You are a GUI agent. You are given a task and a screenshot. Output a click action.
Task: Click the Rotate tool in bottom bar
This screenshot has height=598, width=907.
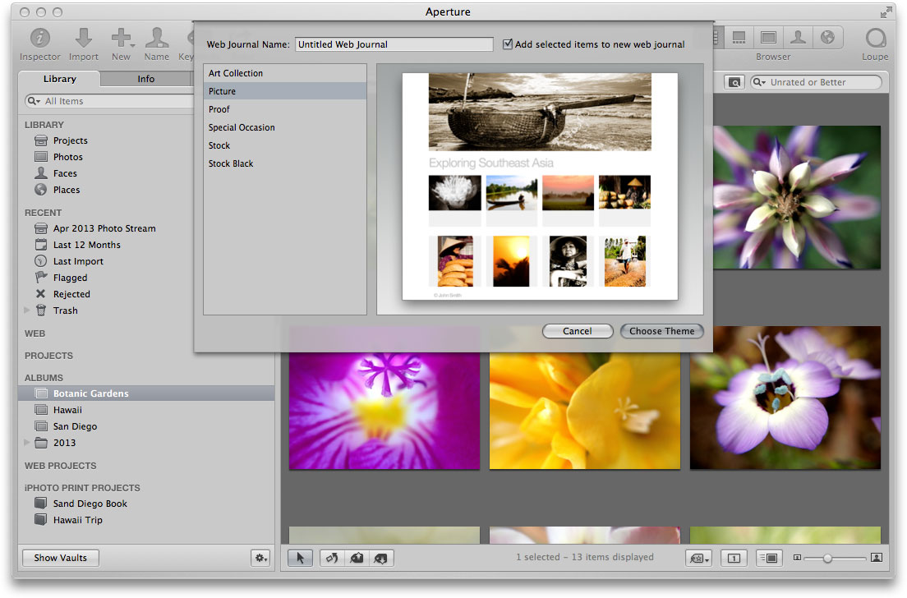click(331, 559)
